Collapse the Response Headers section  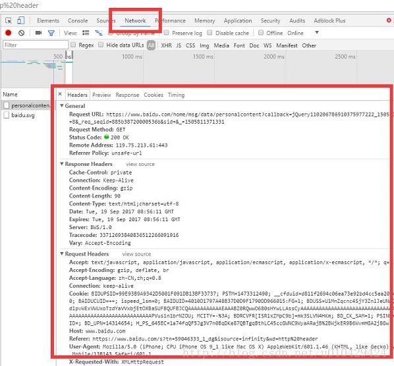tap(62, 164)
